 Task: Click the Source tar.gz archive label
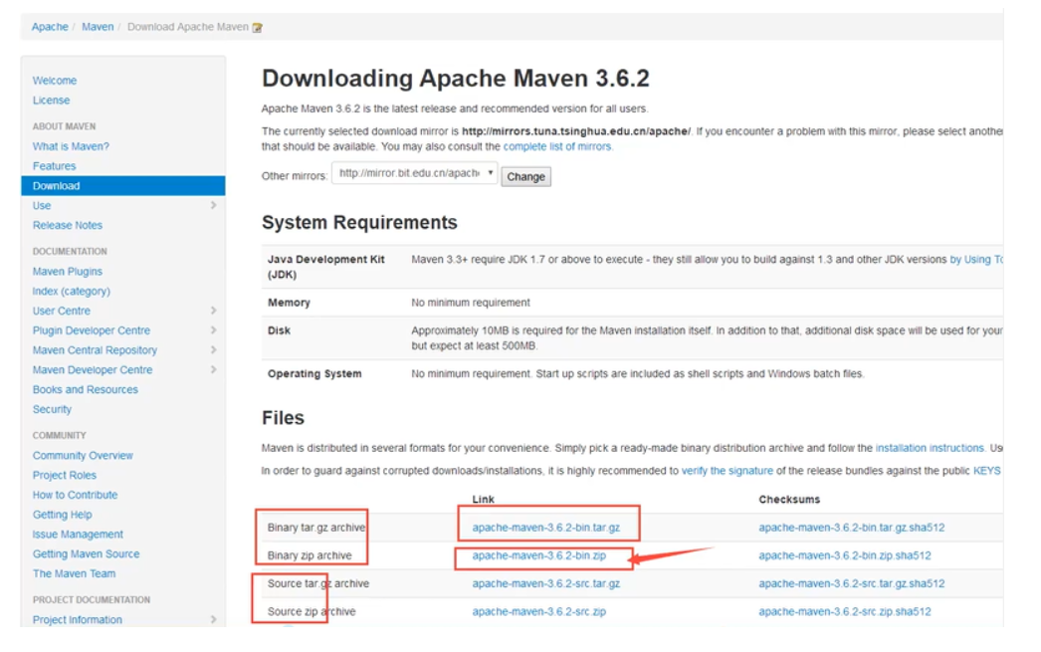(x=318, y=583)
